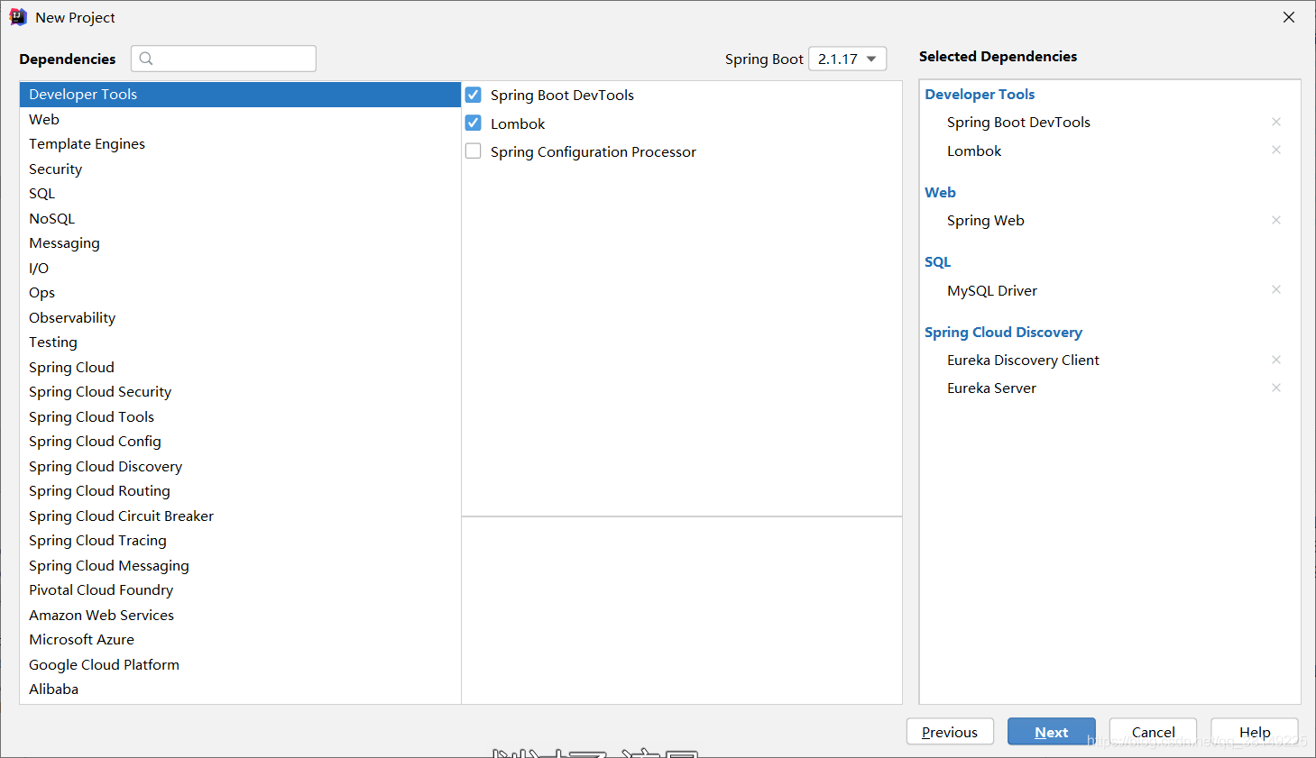The width and height of the screenshot is (1316, 758).
Task: Select the SQL category
Action: (x=240, y=194)
